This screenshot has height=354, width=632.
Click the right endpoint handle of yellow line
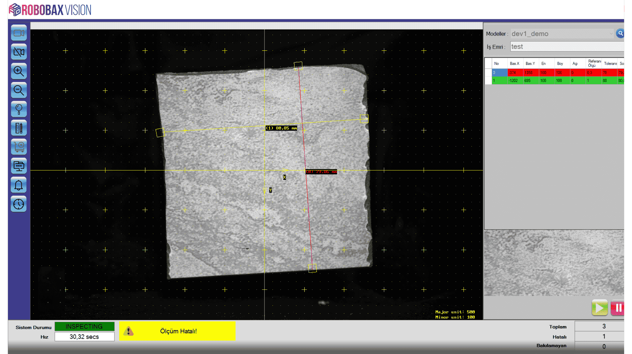coord(364,119)
